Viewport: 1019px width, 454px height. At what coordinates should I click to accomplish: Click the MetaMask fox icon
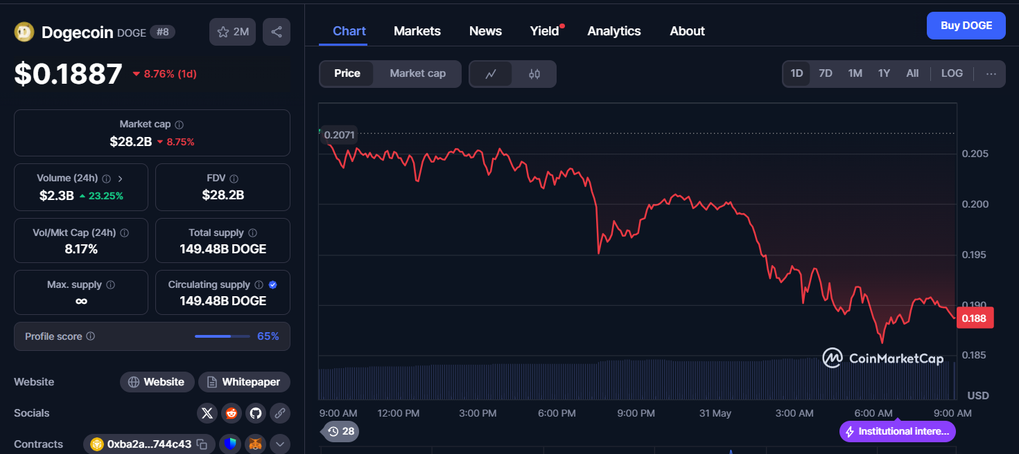click(x=256, y=444)
